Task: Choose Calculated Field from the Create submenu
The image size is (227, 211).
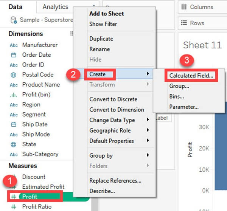Action: click(191, 76)
